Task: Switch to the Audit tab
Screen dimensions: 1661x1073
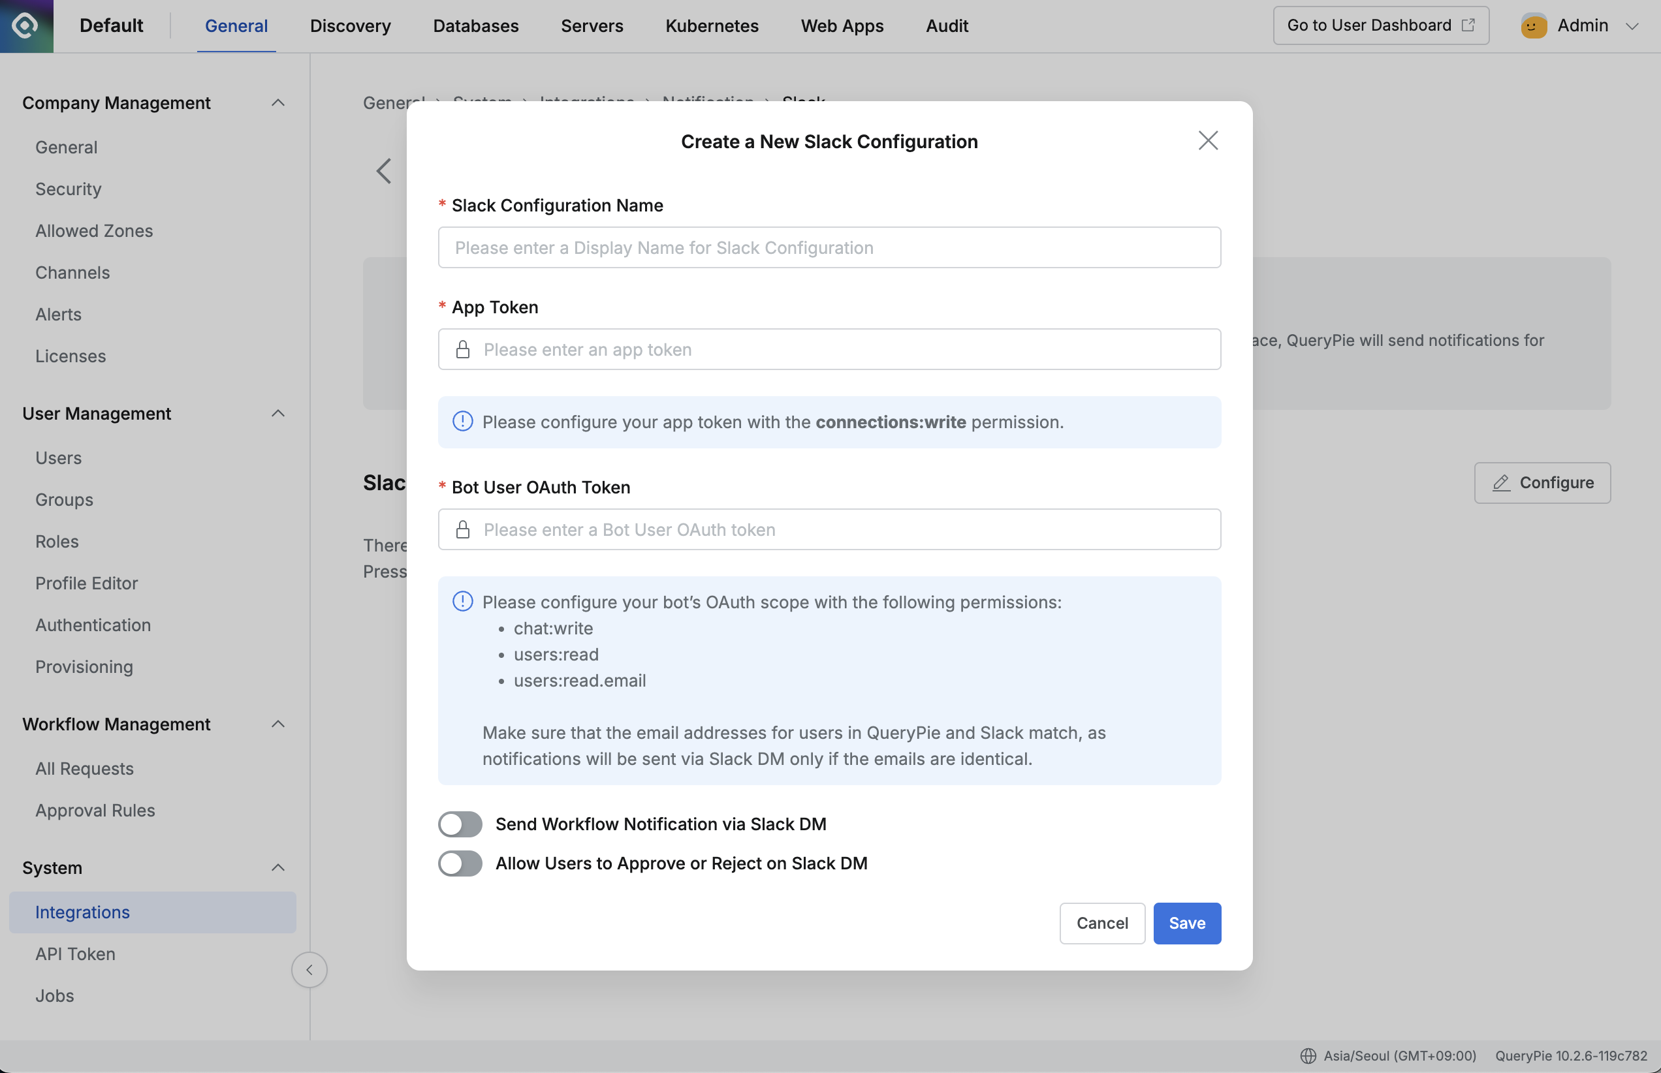Action: coord(947,25)
